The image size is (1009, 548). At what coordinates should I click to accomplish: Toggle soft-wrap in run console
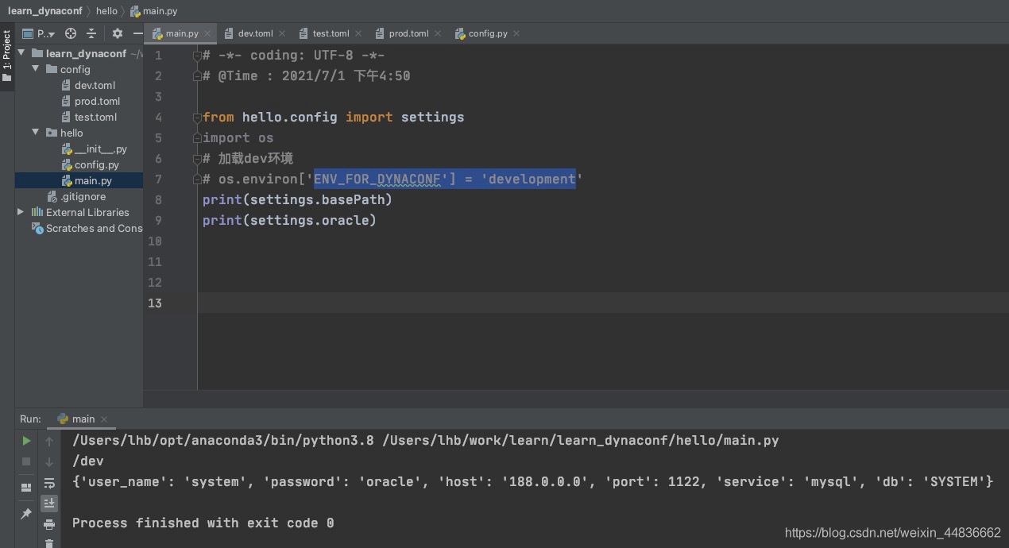coord(49,483)
